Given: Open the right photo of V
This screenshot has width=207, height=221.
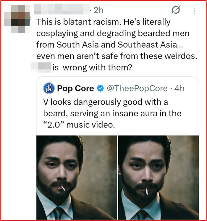Looking at the screenshot, I should point(158,178).
